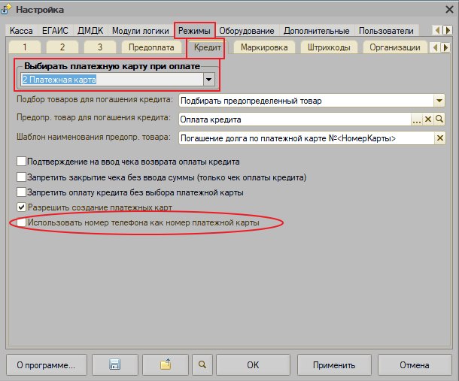This screenshot has height=381, width=459.
Task: Select the Режимы tab
Action: 194,30
